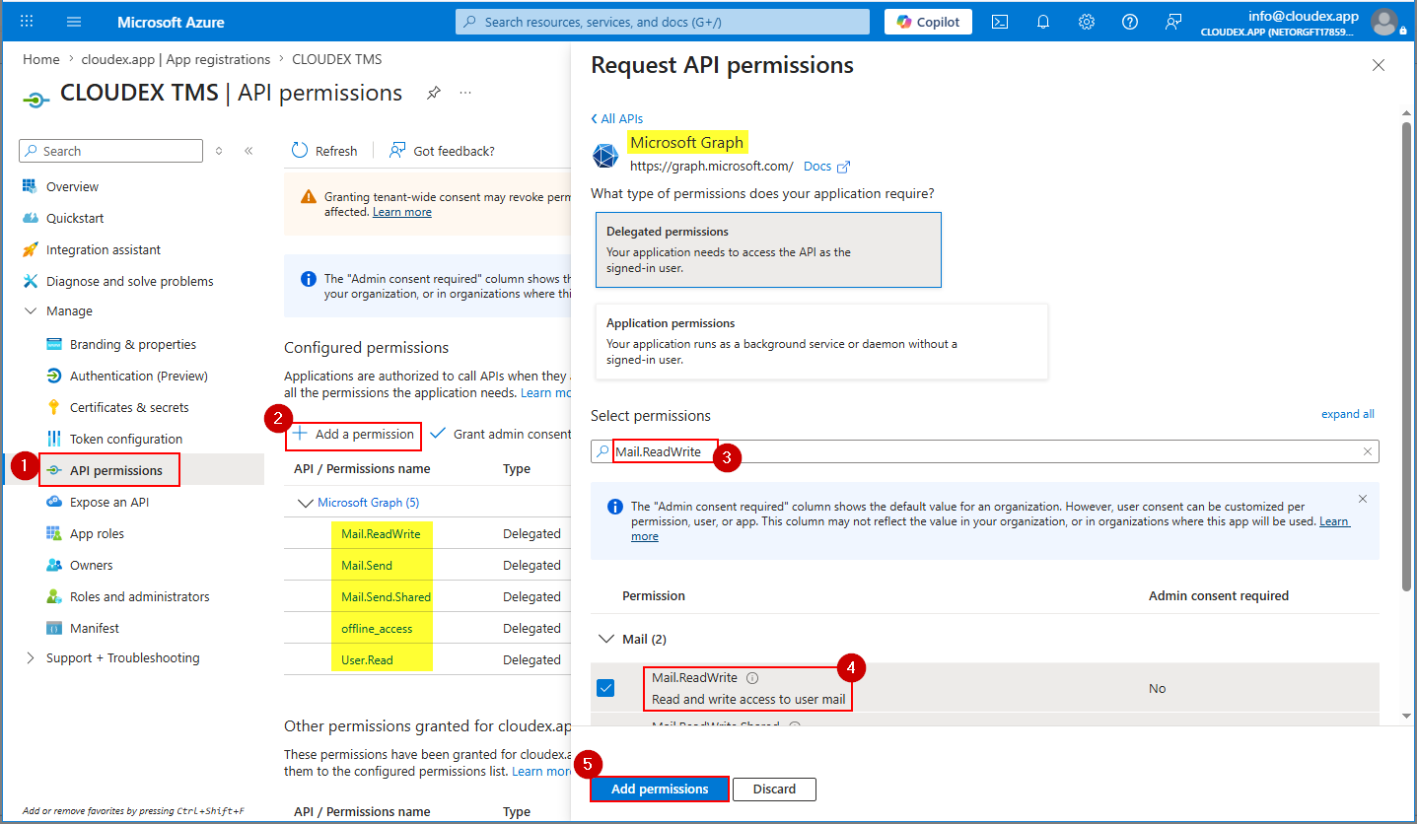Go to Roles and administrators
1417x824 pixels.
(140, 596)
